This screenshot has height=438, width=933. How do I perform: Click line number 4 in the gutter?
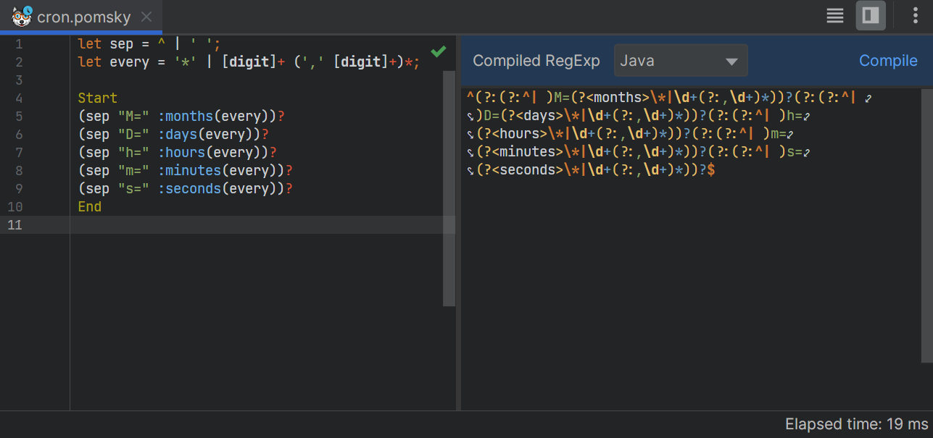(19, 98)
